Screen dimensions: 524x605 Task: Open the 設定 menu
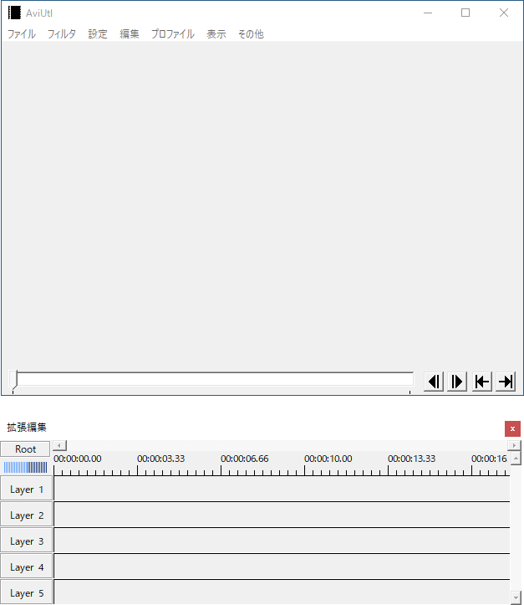(98, 34)
